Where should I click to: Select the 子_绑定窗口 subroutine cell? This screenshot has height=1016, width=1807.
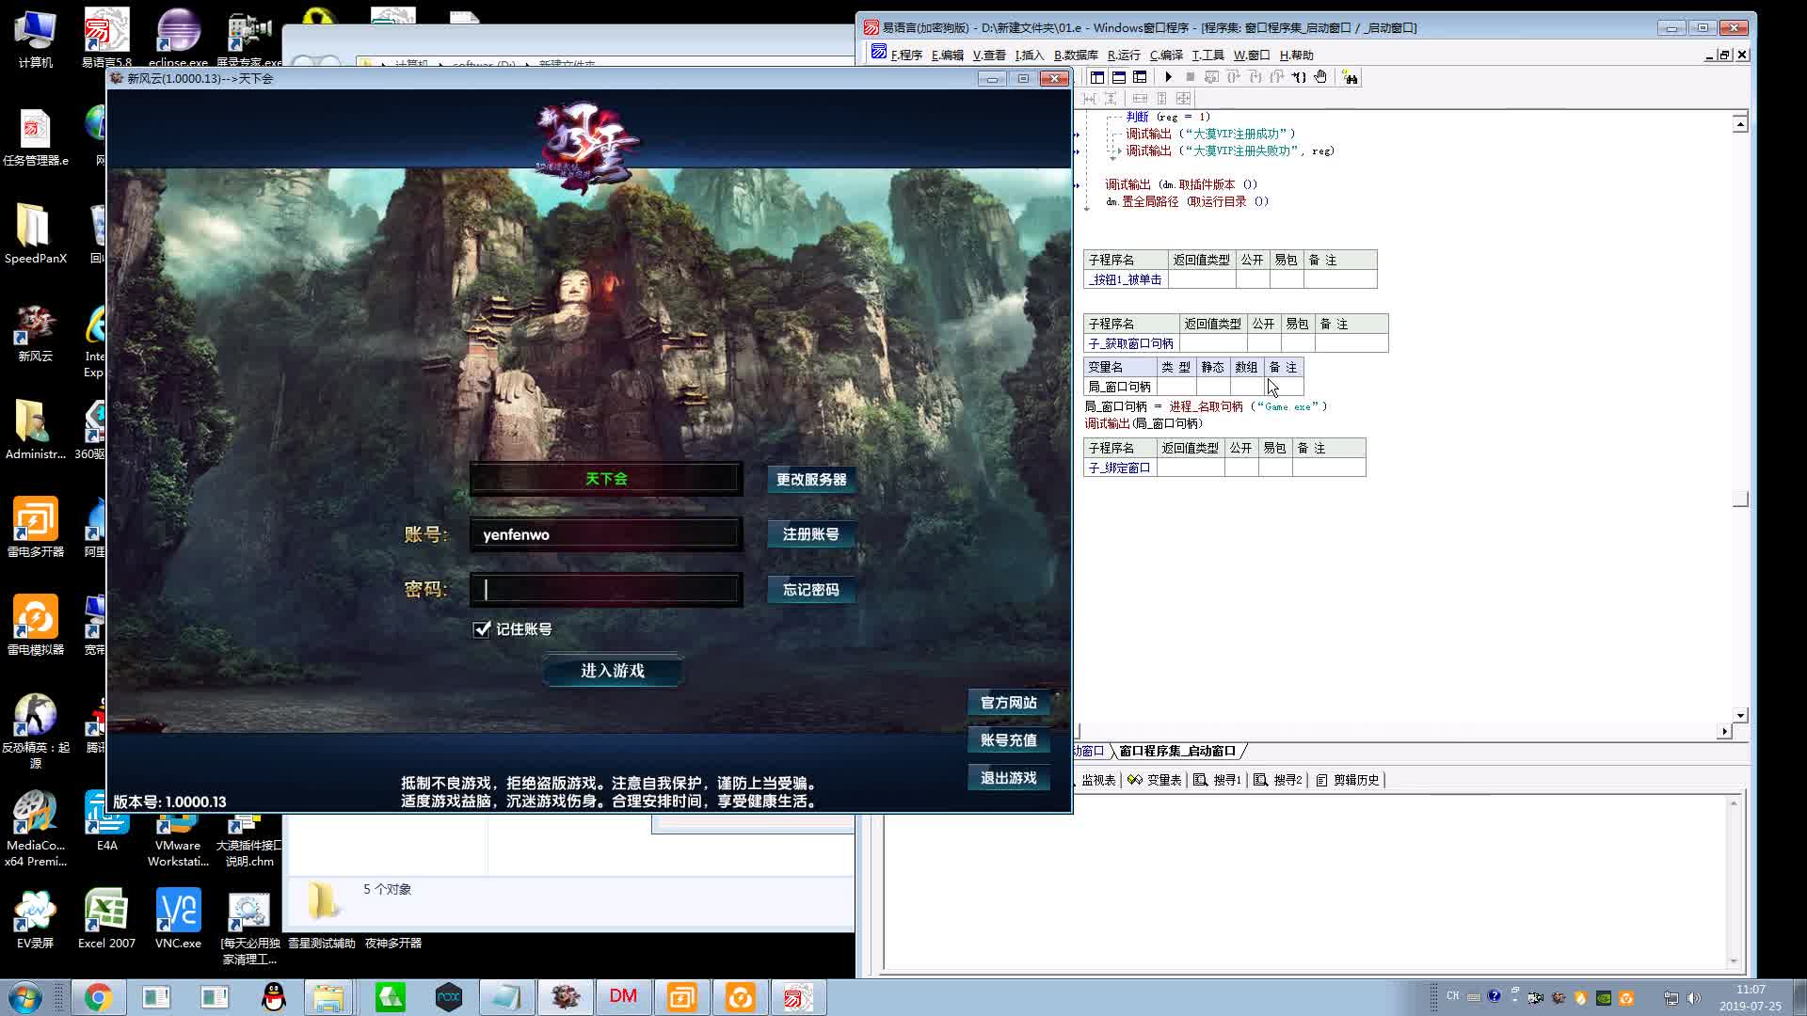(1120, 468)
